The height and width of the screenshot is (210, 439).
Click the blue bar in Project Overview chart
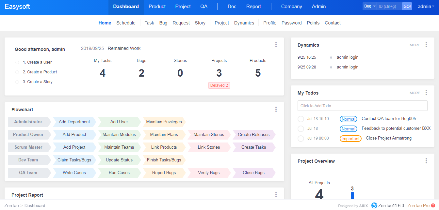352,195
